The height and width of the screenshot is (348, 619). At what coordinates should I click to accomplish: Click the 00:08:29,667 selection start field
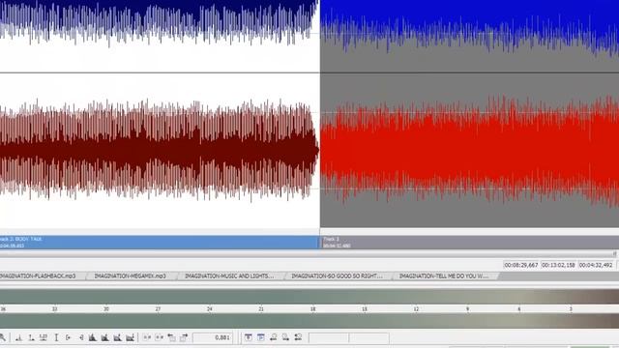point(521,265)
